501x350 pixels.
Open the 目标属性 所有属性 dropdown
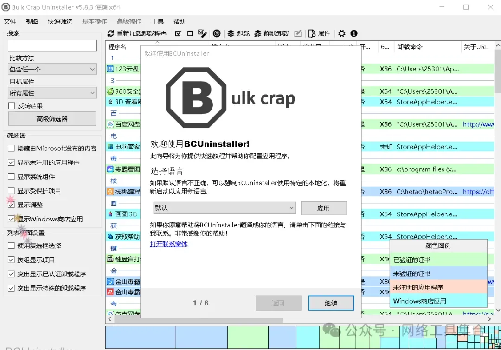click(x=52, y=93)
